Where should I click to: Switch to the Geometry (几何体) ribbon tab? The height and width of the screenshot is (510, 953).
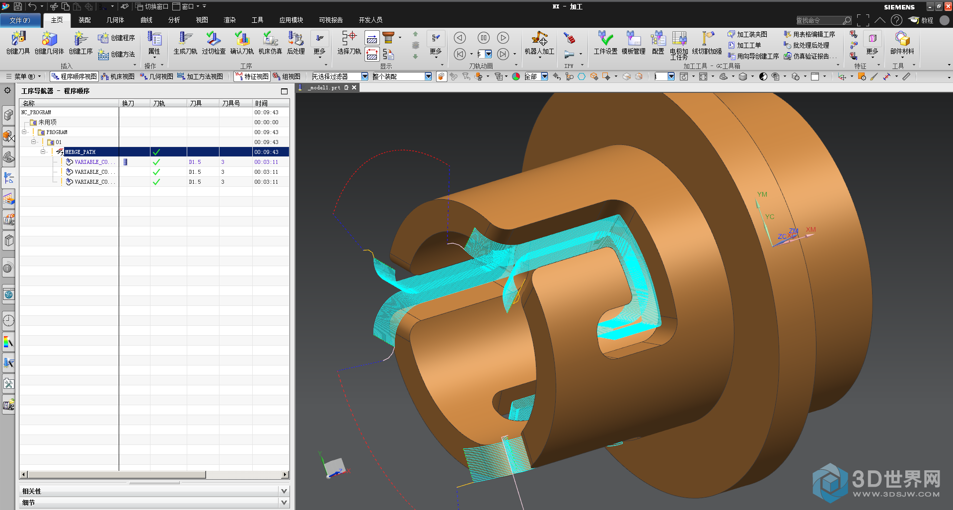coord(115,20)
